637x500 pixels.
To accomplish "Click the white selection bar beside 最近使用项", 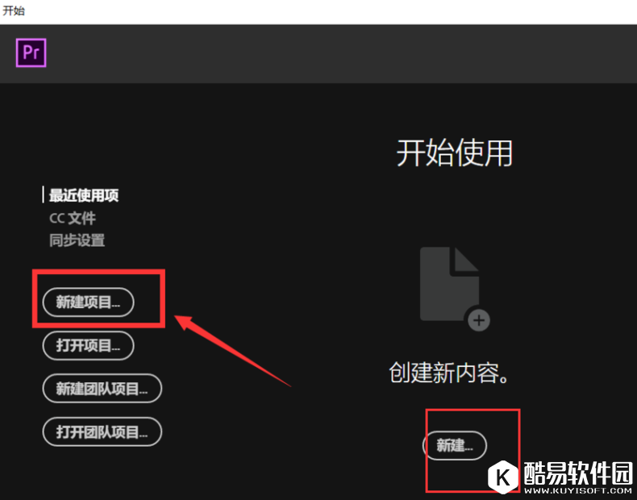I will (43, 194).
